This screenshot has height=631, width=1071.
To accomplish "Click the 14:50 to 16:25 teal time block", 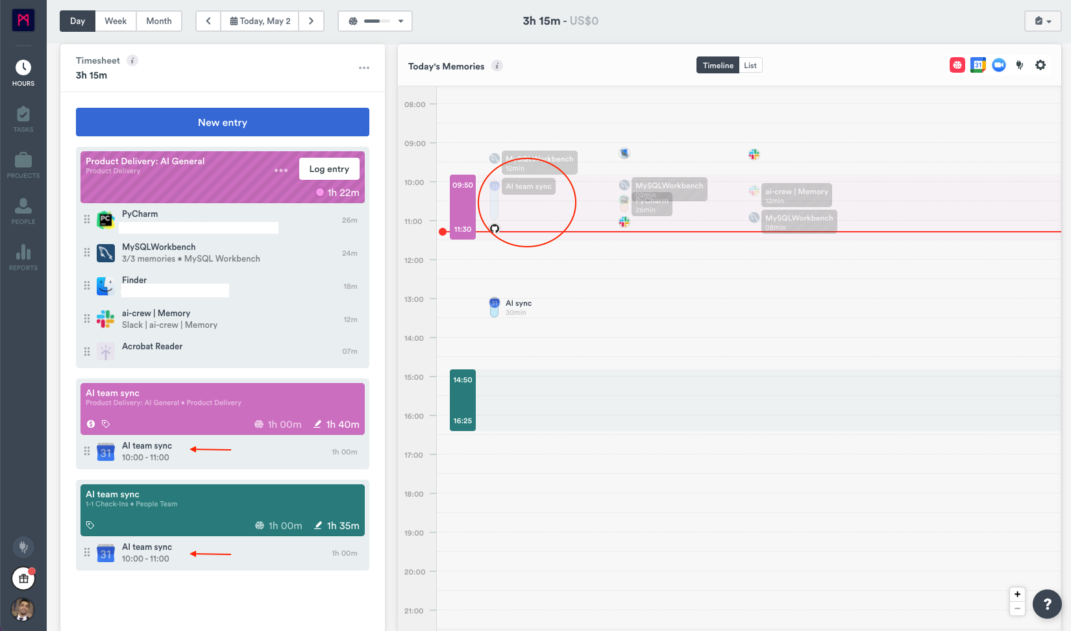I will point(463,400).
